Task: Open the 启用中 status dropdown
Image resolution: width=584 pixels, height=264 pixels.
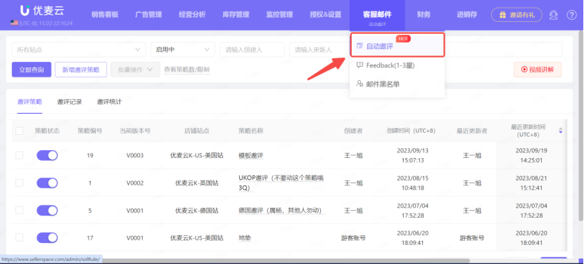Action: 182,49
